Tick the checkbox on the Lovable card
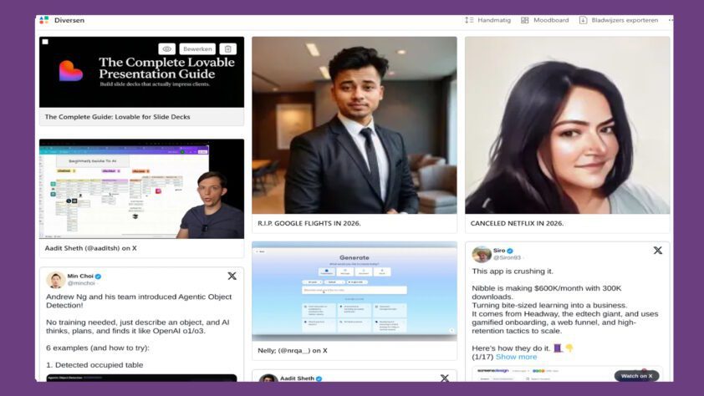Viewport: 704px width, 396px height. point(45,42)
